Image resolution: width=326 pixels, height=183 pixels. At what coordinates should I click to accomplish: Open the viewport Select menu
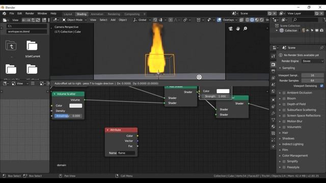click(103, 20)
